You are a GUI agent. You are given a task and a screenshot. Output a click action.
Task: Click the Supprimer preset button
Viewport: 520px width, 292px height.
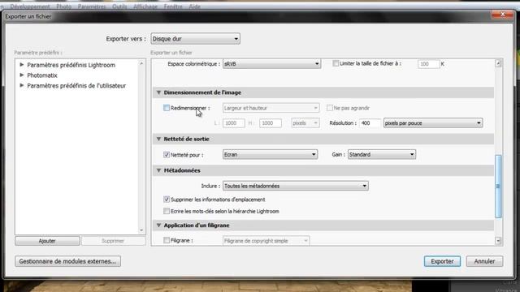tap(113, 241)
